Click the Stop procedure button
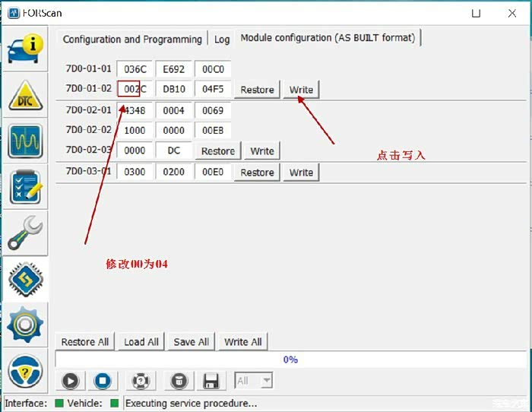The height and width of the screenshot is (412, 532). pos(103,380)
